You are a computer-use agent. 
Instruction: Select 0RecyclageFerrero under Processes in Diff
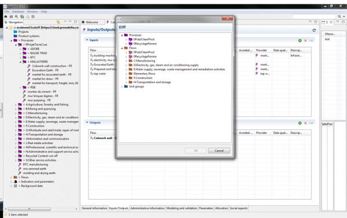tap(145, 44)
